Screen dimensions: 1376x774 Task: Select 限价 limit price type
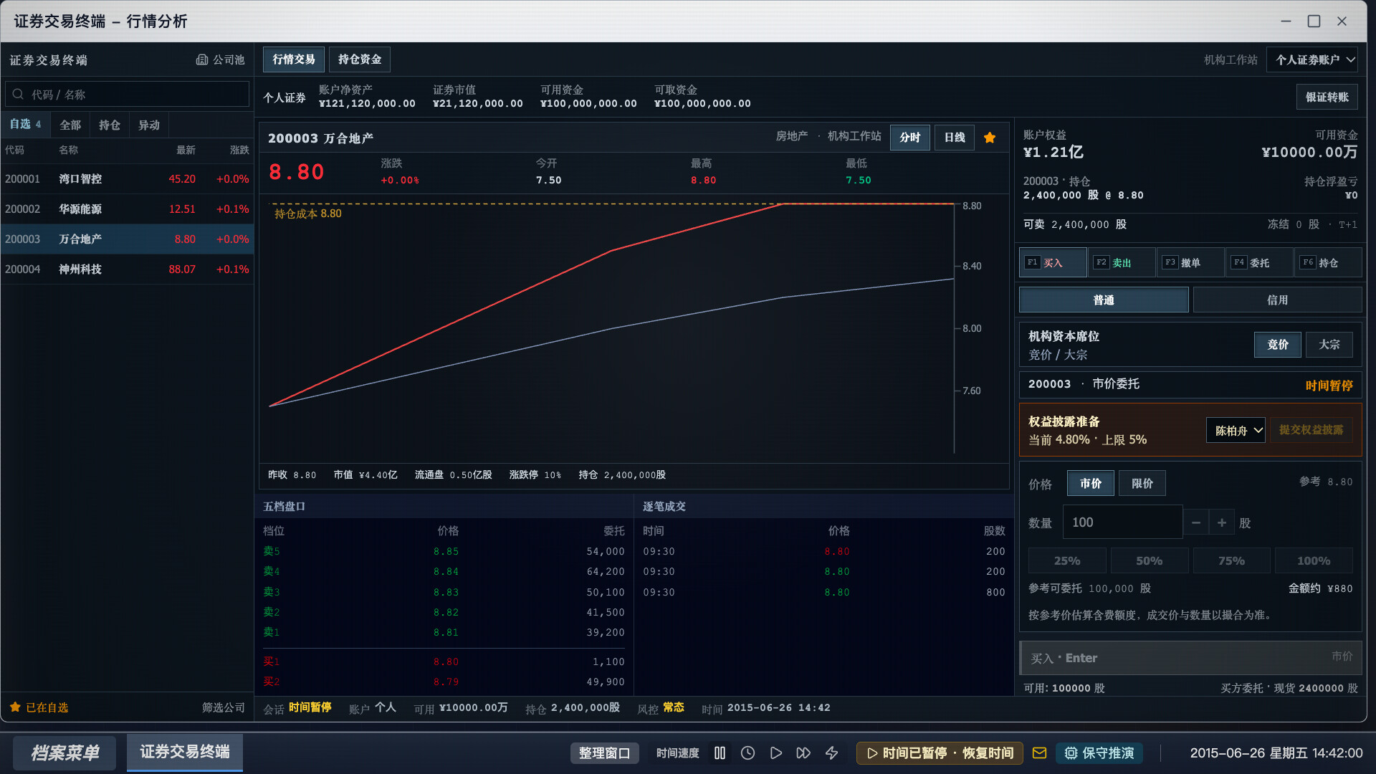click(x=1142, y=483)
